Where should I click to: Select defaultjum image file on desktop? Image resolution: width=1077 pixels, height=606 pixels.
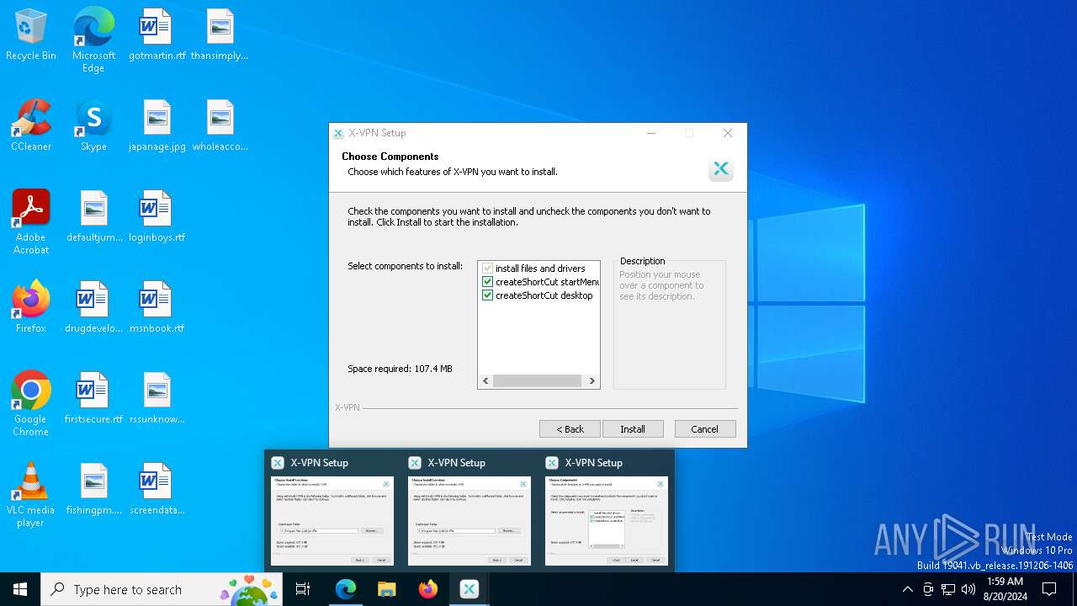tap(93, 217)
